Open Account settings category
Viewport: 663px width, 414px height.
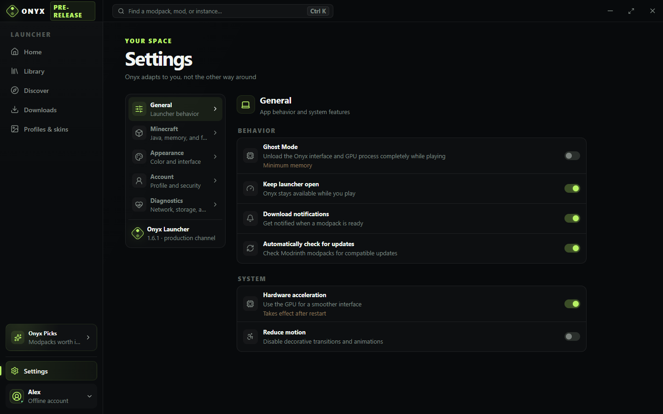[x=175, y=181]
